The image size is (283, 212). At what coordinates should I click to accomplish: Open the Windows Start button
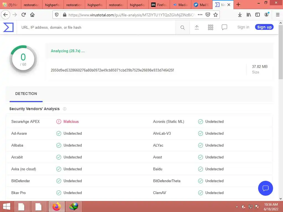point(7,206)
